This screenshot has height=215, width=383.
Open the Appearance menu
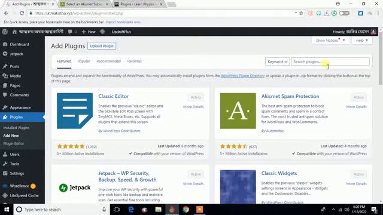coord(20,107)
